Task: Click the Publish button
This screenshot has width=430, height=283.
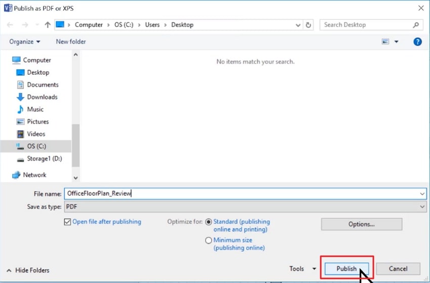Action: click(347, 269)
